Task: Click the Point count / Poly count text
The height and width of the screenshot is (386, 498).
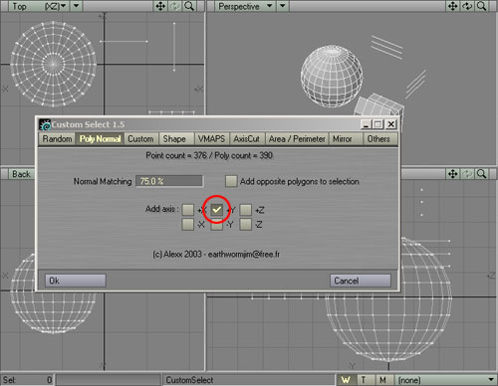Action: 209,155
